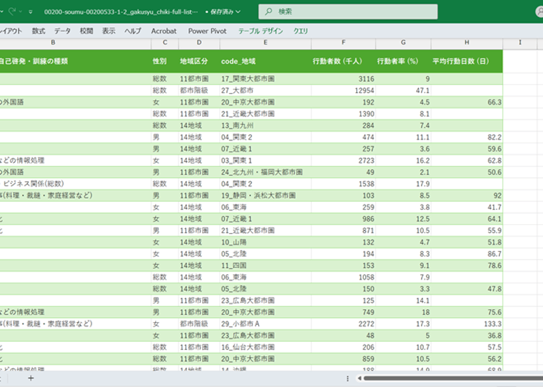Open the Acrobat ribbon tab

[163, 31]
